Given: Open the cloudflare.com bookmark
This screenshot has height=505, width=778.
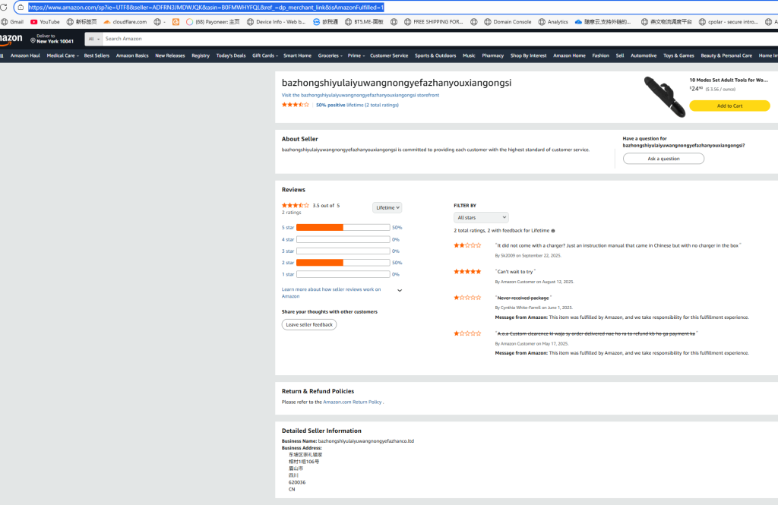Looking at the screenshot, I should pyautogui.click(x=125, y=22).
